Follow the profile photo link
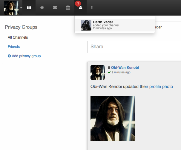Viewport: 181px width, 150px height. click(x=161, y=87)
